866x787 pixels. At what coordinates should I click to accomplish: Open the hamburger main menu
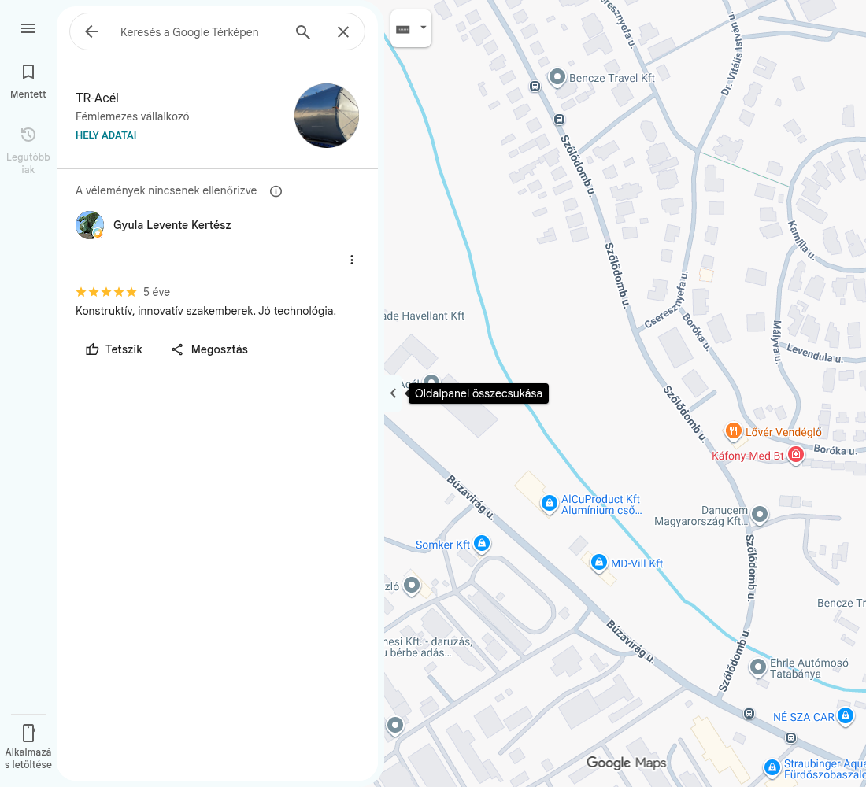pyautogui.click(x=28, y=28)
